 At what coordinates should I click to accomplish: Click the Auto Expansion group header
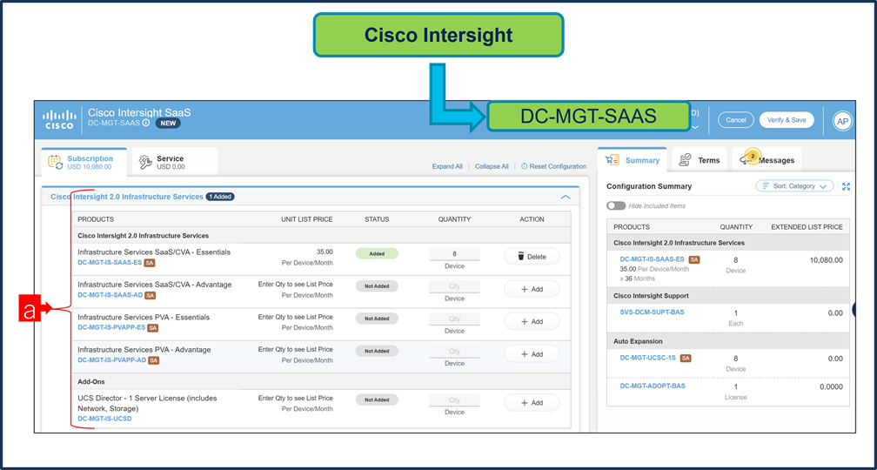[x=728, y=341]
